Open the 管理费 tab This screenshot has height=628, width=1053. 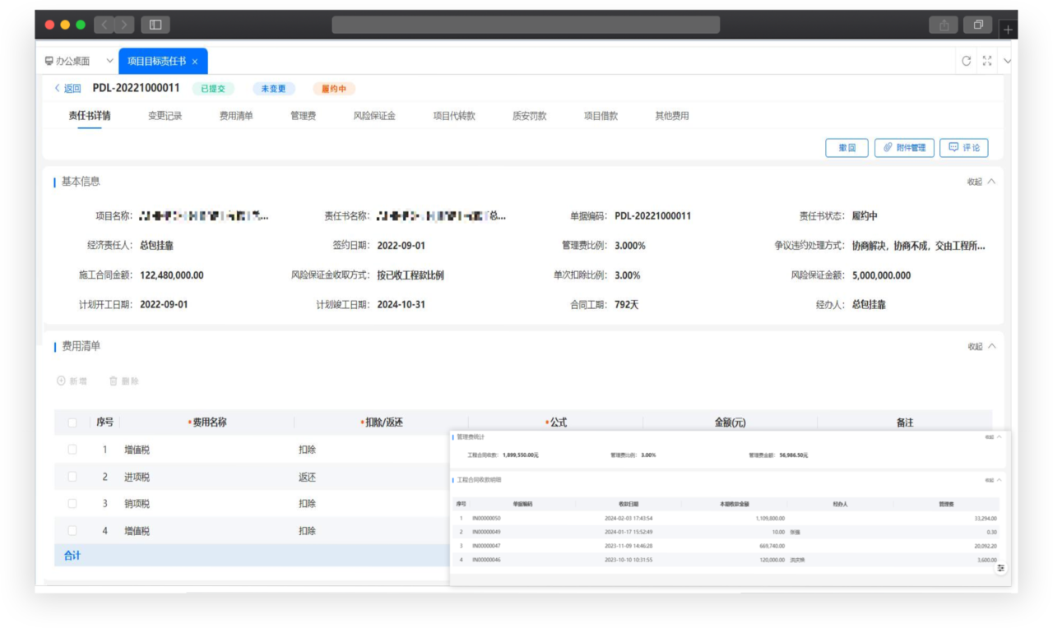tap(304, 116)
